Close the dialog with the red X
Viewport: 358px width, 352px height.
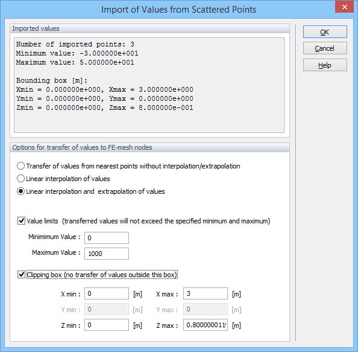(344, 7)
